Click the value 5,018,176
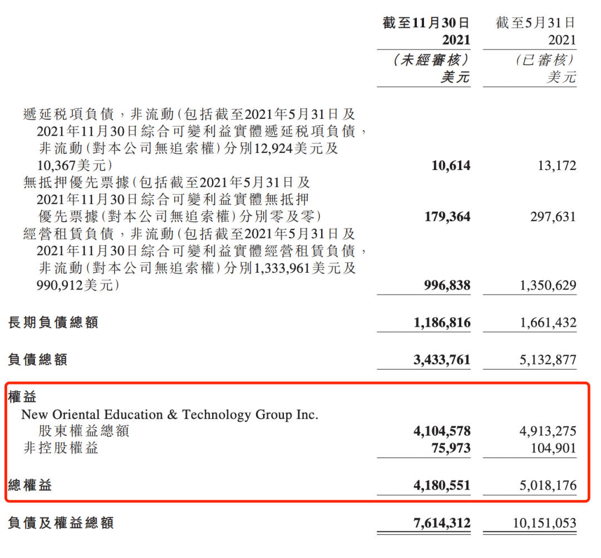This screenshot has height=558, width=601. (x=548, y=486)
